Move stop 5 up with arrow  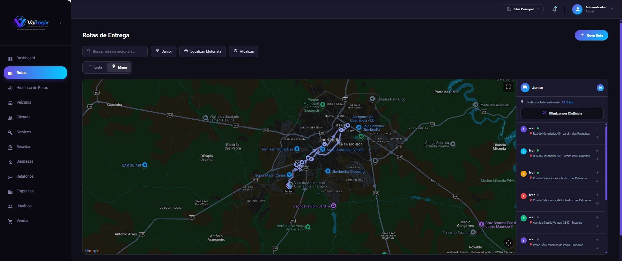(x=597, y=217)
